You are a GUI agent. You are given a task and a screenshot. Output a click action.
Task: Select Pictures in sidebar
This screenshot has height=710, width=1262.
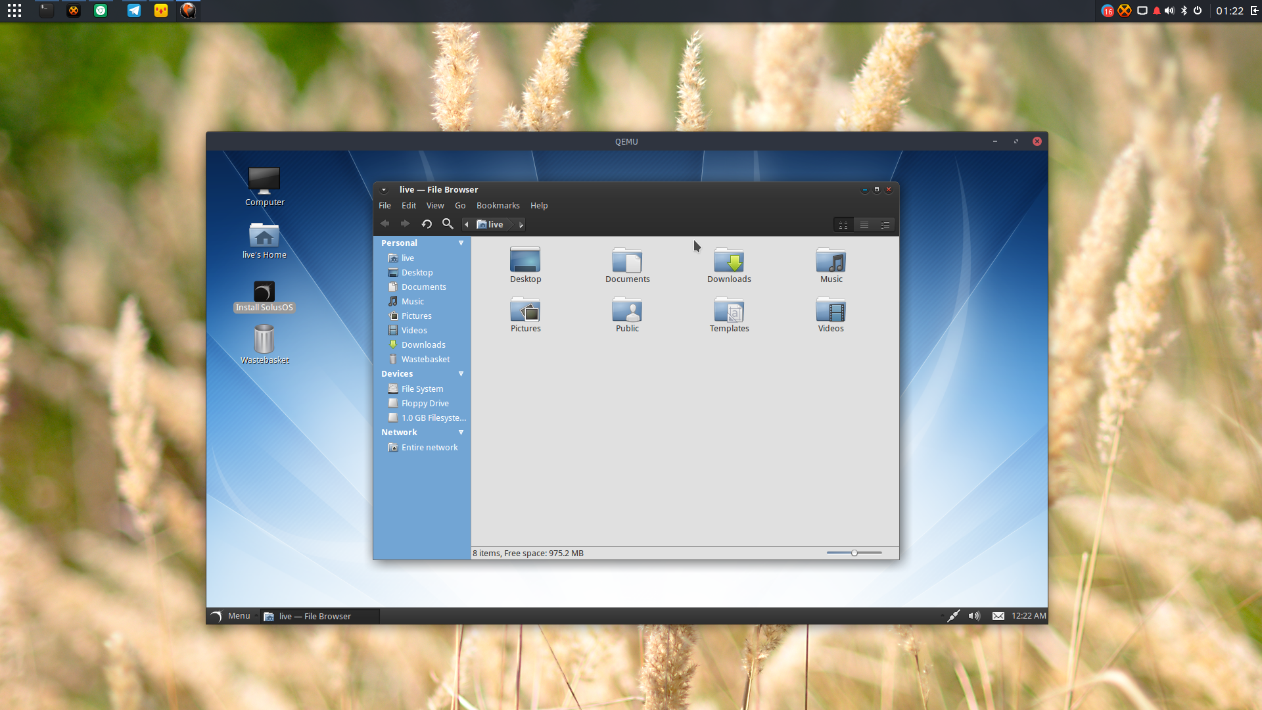click(422, 316)
